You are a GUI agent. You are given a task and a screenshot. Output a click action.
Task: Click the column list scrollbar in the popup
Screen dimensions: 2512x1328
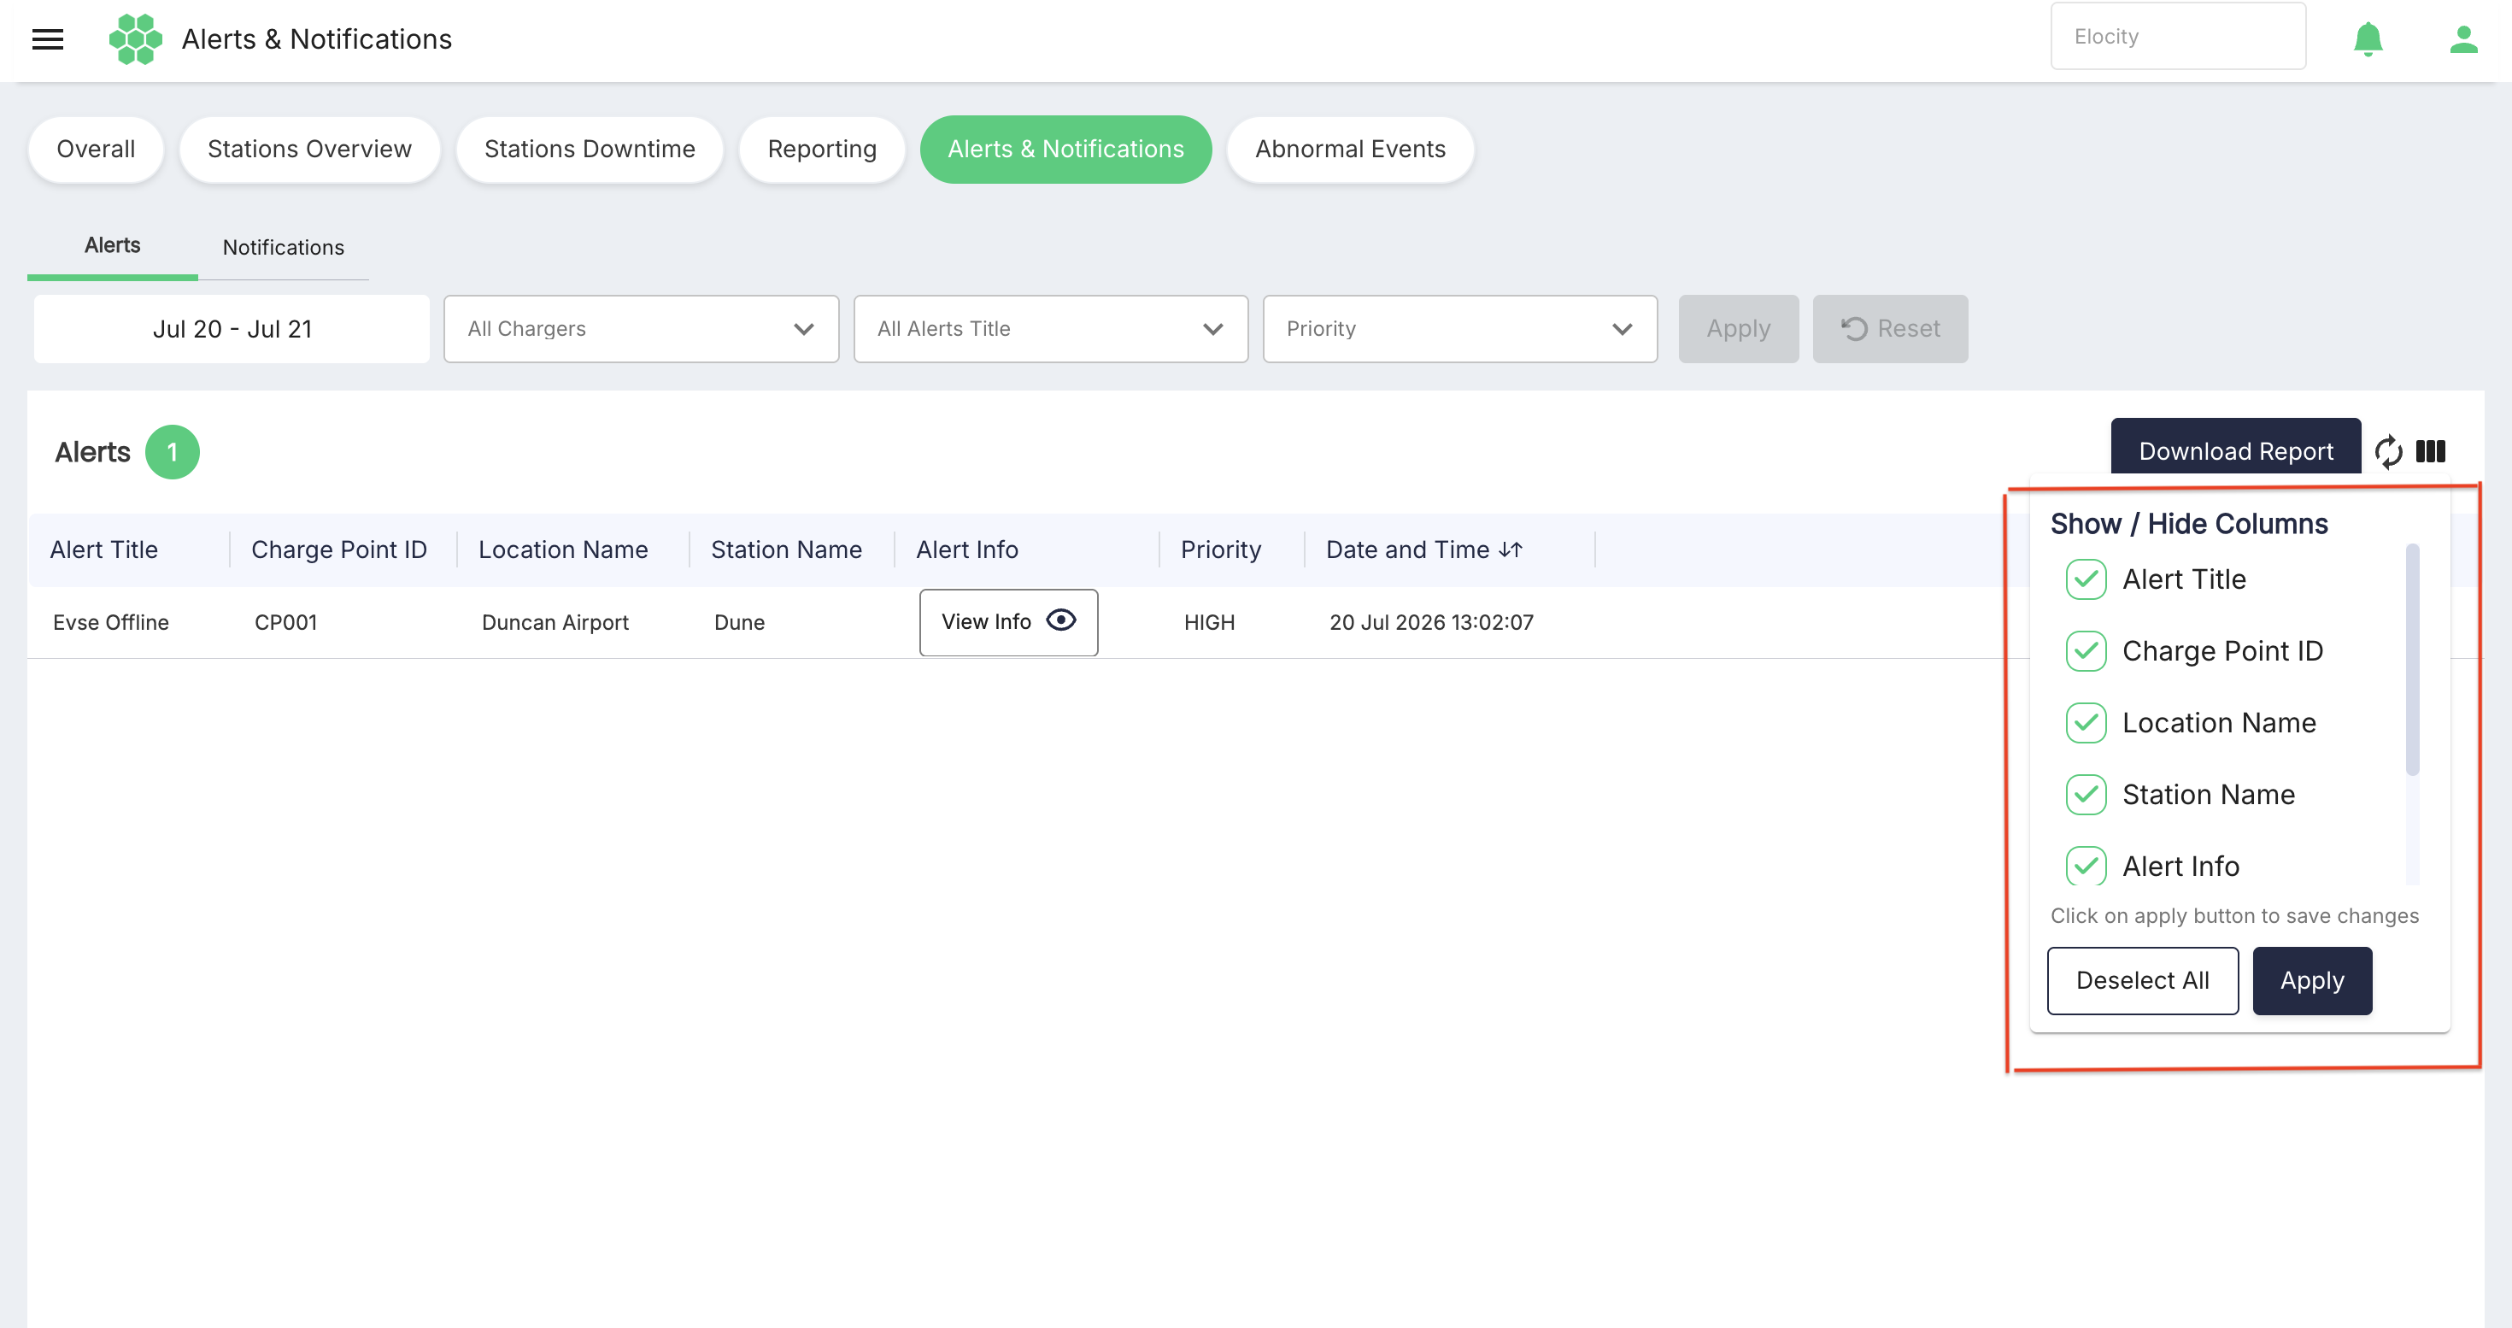(2411, 659)
